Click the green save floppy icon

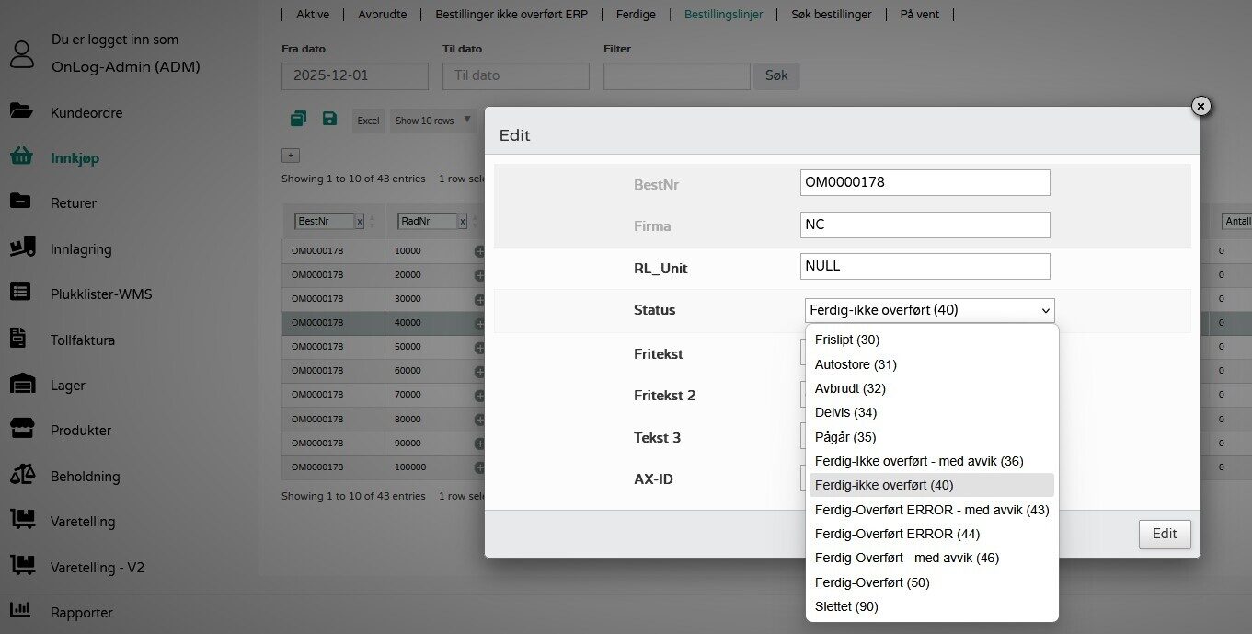(329, 119)
